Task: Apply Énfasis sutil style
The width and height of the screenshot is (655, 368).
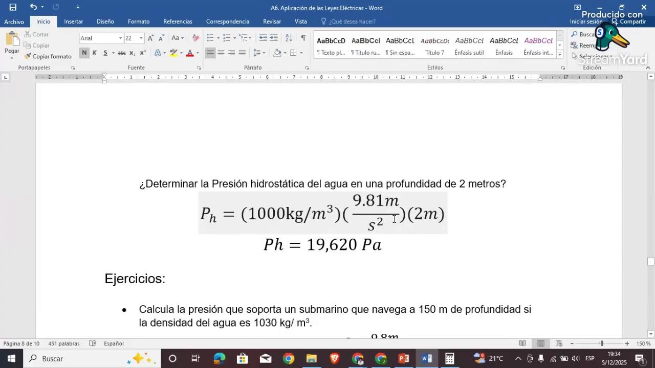Action: (469, 45)
